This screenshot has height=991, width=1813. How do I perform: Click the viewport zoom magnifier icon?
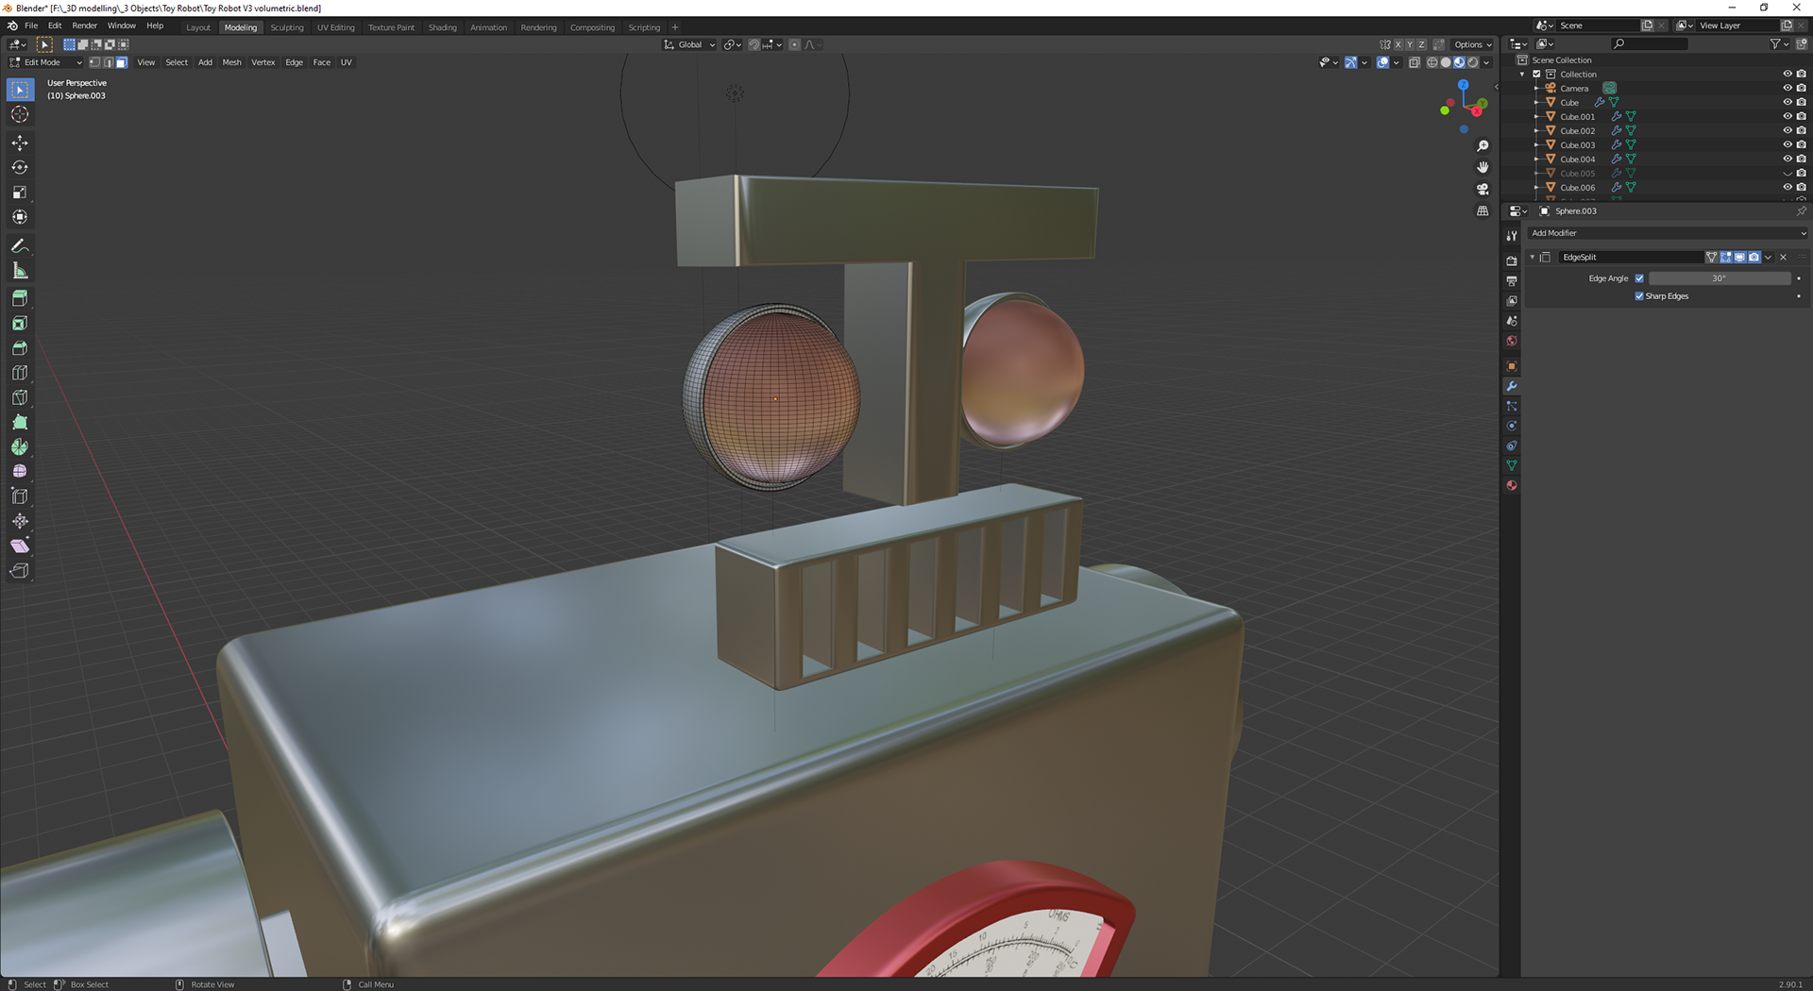(1483, 146)
